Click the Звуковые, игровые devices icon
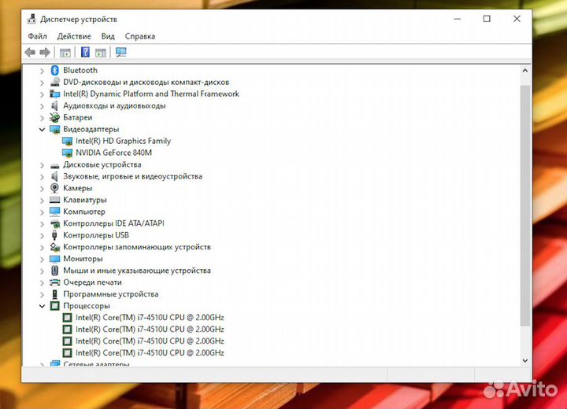This screenshot has width=567, height=409. 54,176
